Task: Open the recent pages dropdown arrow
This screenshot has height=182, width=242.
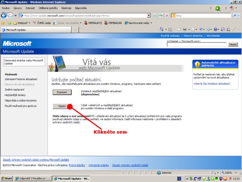Action: click(x=15, y=16)
